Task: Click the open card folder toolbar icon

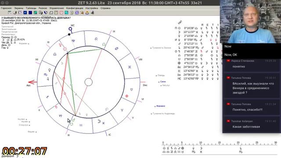Action: [51, 13]
